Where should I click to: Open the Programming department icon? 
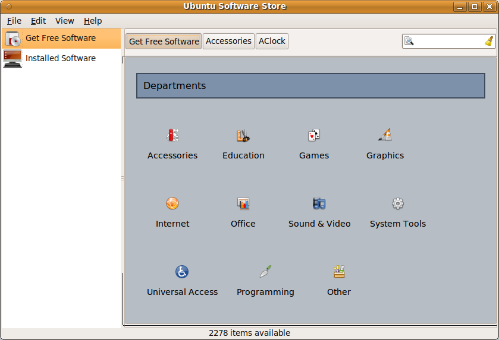coord(265,272)
